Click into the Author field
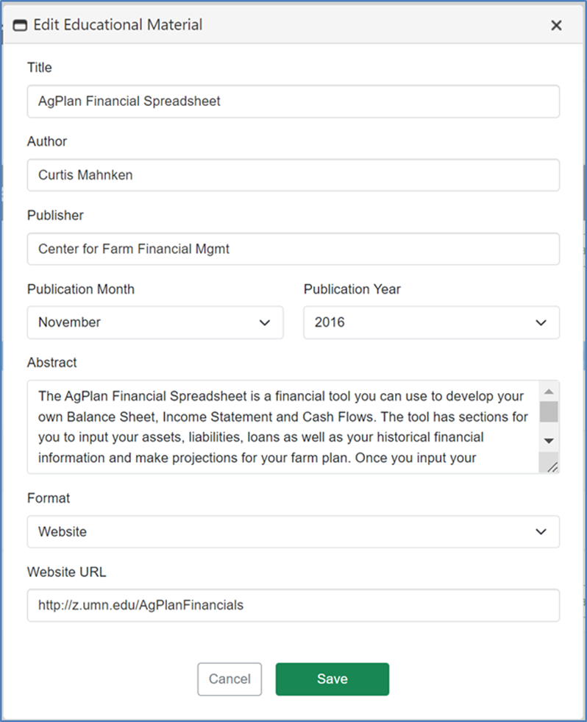 pos(293,175)
